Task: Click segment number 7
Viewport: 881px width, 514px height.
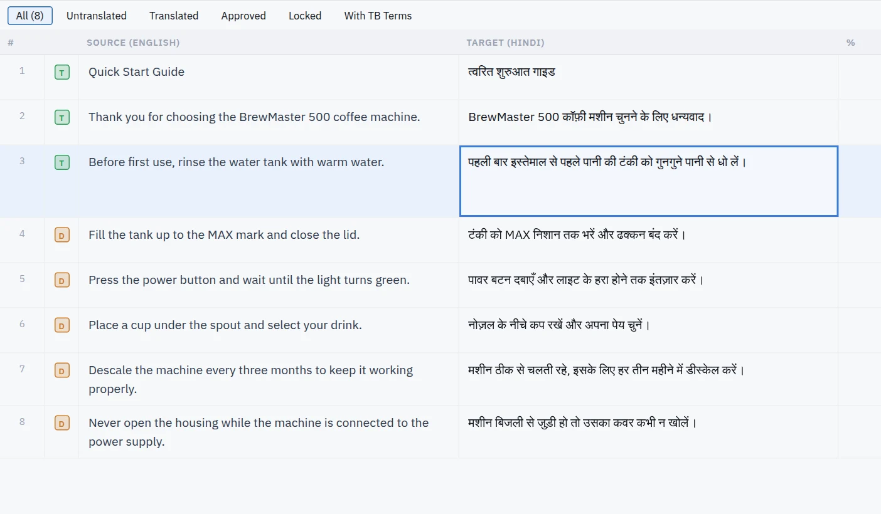Action: tap(22, 369)
